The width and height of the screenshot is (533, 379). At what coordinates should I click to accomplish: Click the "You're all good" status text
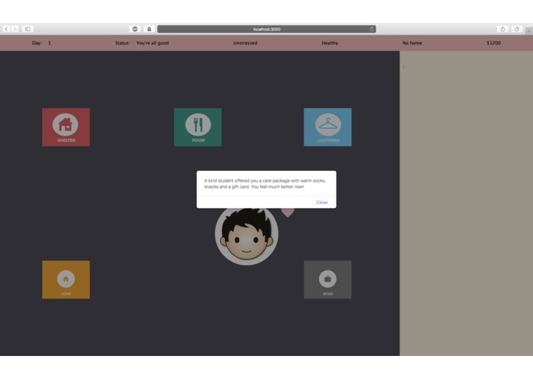(153, 43)
